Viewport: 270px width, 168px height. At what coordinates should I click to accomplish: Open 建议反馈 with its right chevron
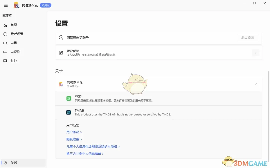click(x=256, y=53)
